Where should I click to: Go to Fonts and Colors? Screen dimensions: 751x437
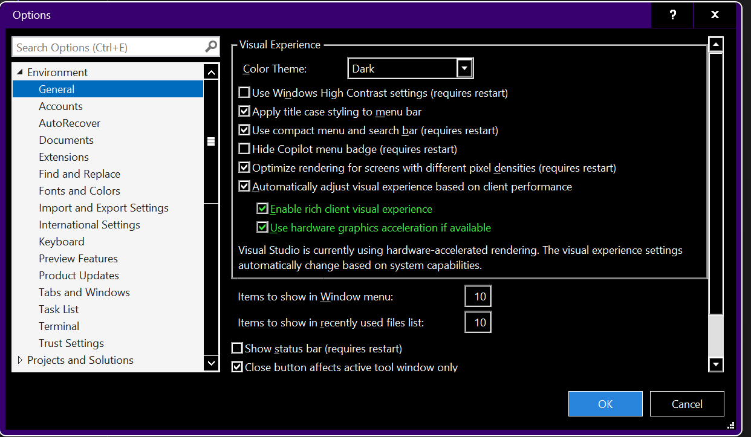tap(79, 190)
